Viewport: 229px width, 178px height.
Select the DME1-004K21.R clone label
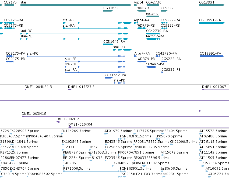click(38, 87)
